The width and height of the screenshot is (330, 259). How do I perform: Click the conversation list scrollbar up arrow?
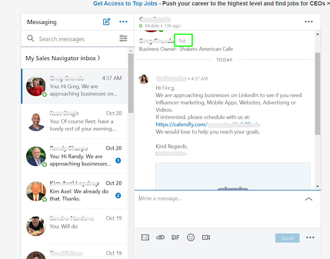point(131,51)
